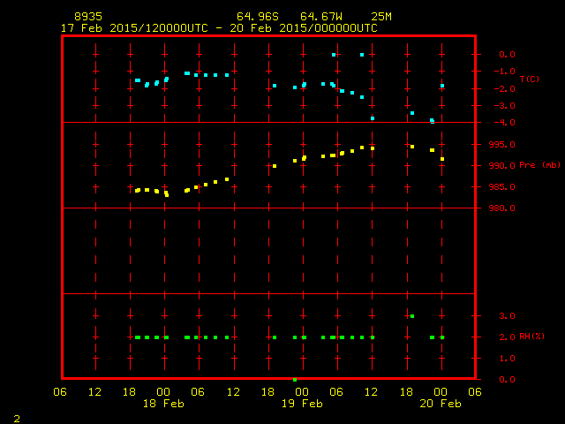Viewport: 565px width, 424px height.
Task: Click the "1.0" value on RH scale
Action: 507,359
